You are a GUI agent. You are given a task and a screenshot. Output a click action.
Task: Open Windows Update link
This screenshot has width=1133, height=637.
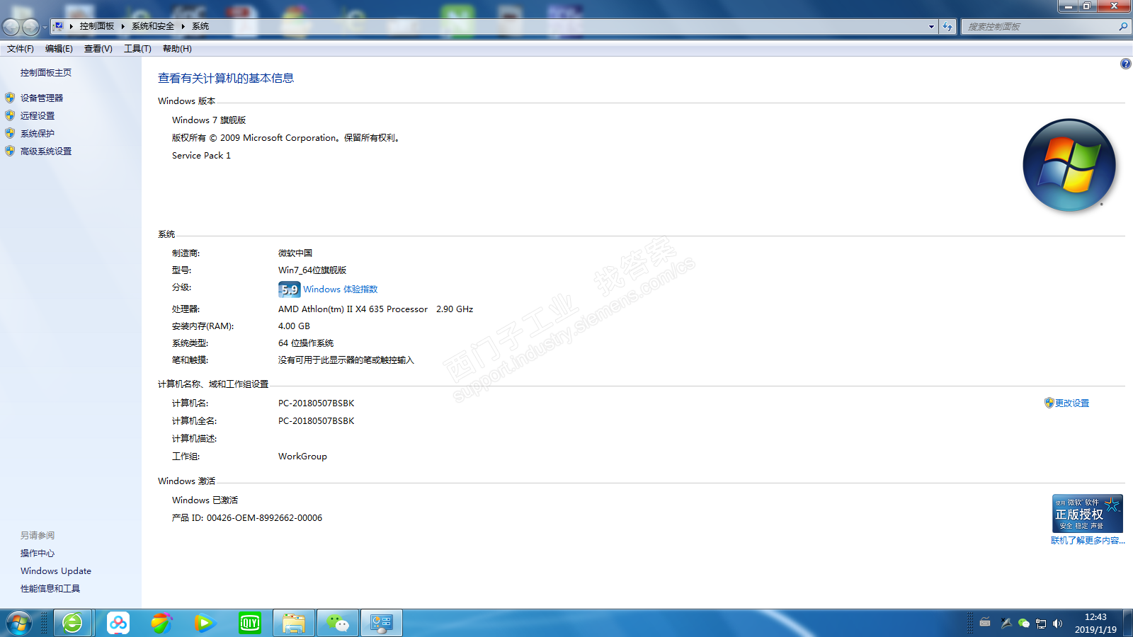point(56,571)
